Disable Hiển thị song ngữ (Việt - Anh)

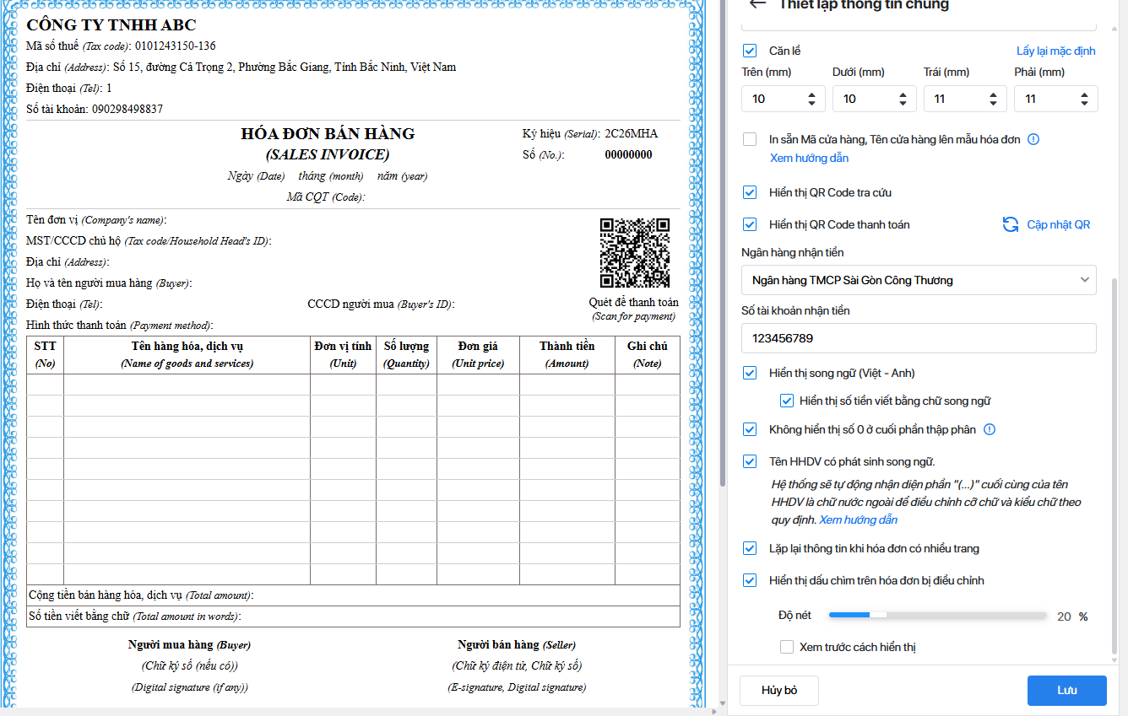pyautogui.click(x=750, y=373)
